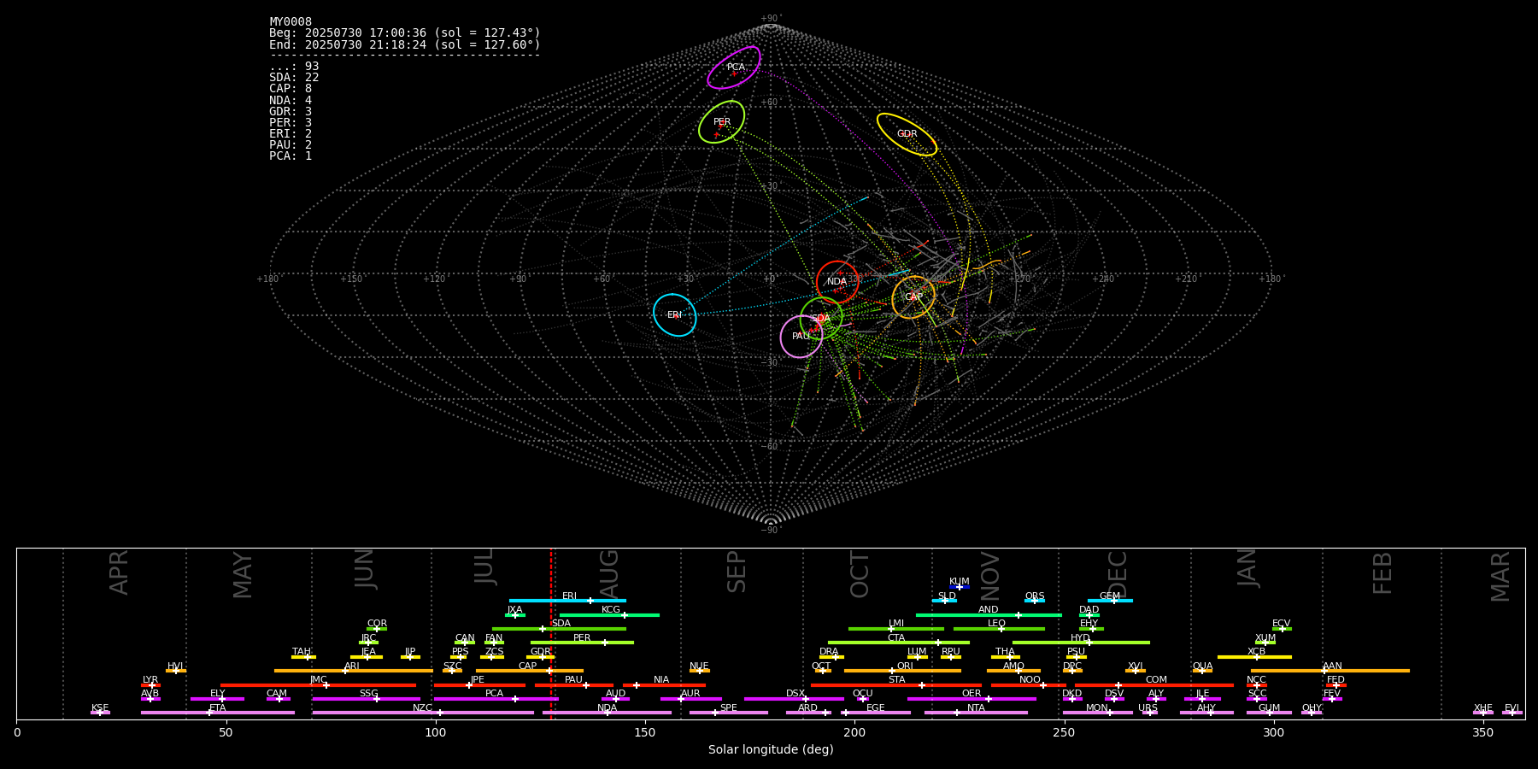The width and height of the screenshot is (1538, 769).
Task: Click the AAN orange bar in the timeline
Action: point(1330,671)
